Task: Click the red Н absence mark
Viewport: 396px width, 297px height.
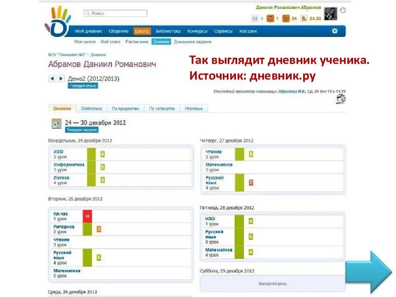Action: point(87,216)
